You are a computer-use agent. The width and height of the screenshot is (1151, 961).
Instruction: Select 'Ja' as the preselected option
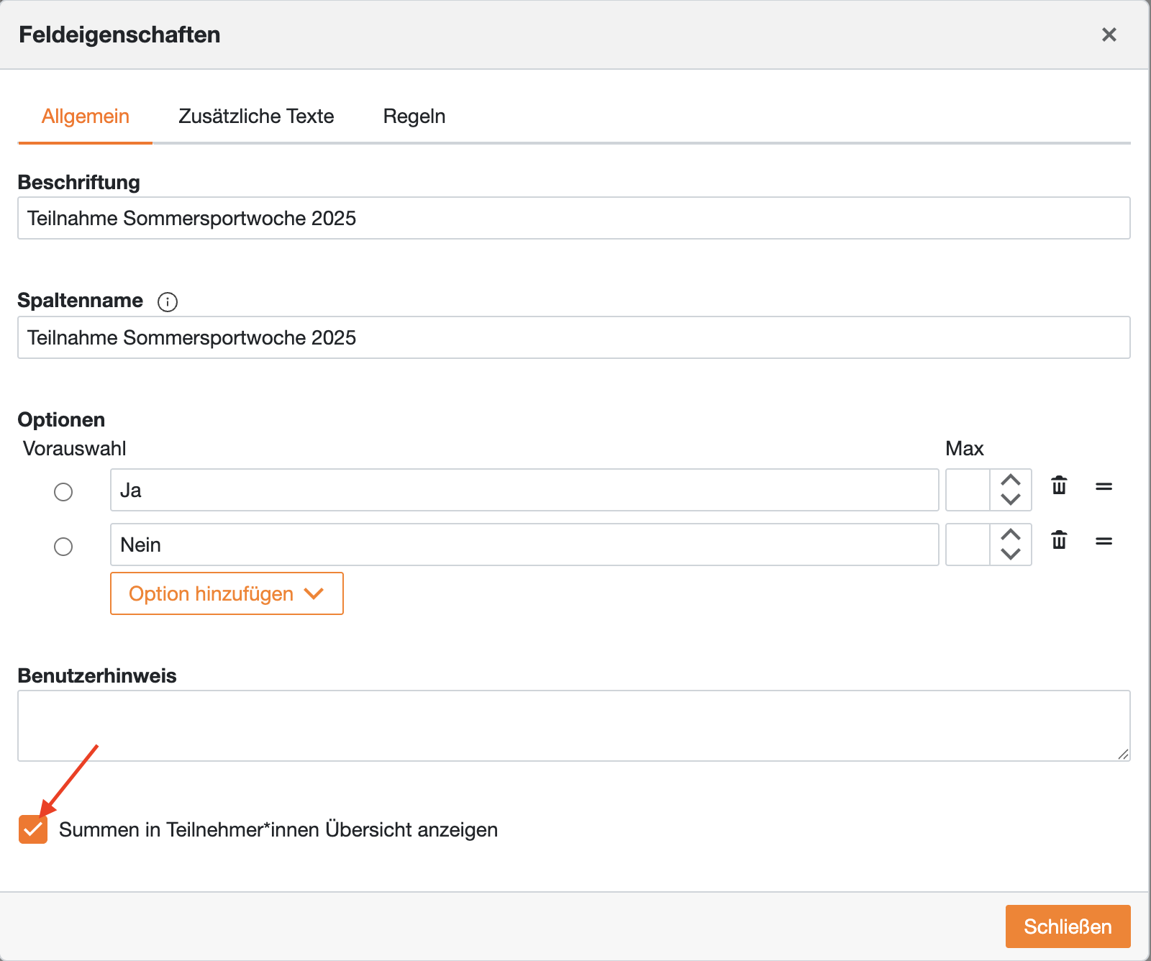coord(63,492)
